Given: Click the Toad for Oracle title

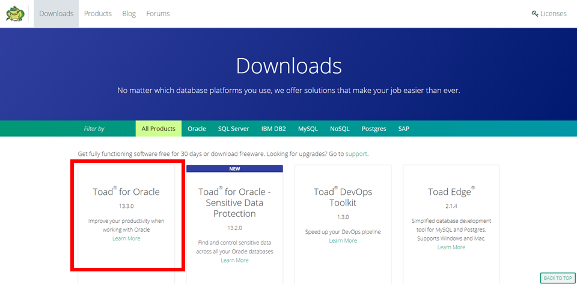Looking at the screenshot, I should coord(126,192).
